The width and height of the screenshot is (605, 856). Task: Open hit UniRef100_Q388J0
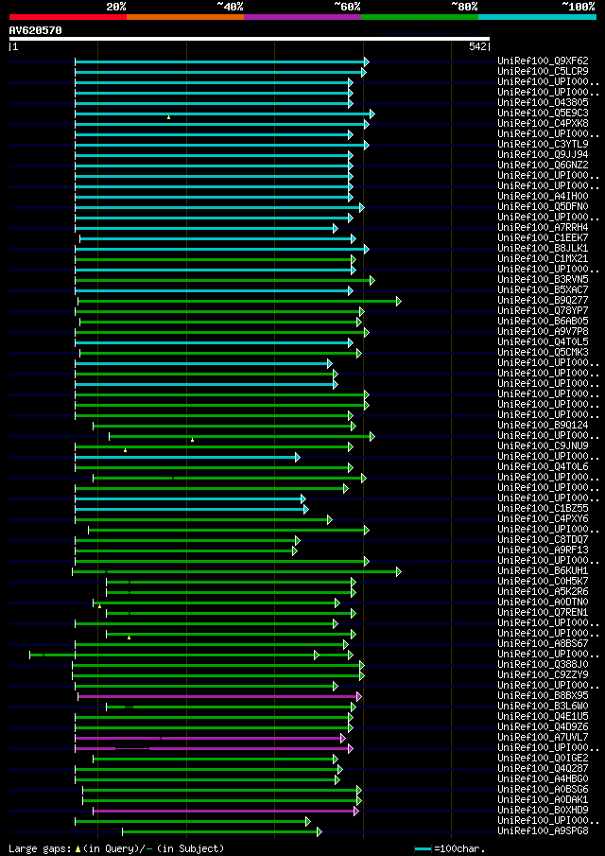(543, 664)
